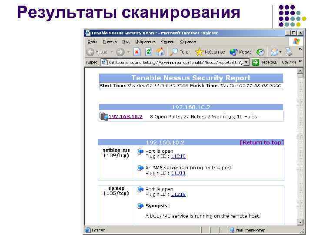Open the Справка menu
Viewport: 313px width, 235px height.
point(188,42)
